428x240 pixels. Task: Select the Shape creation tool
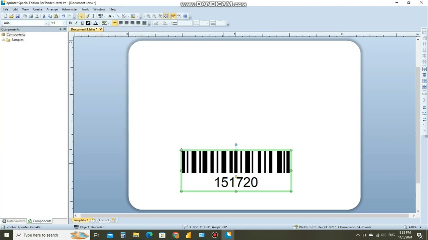coord(124,16)
